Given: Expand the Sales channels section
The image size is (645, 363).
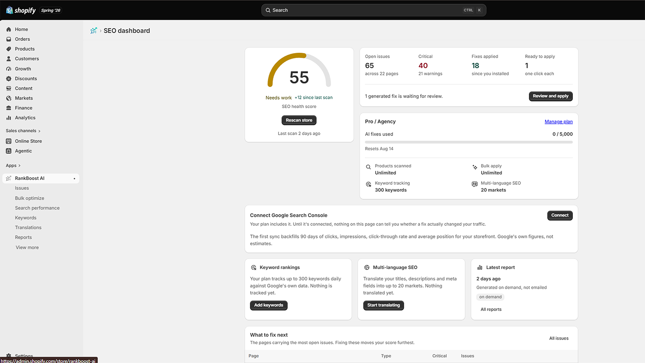Looking at the screenshot, I should (x=23, y=131).
